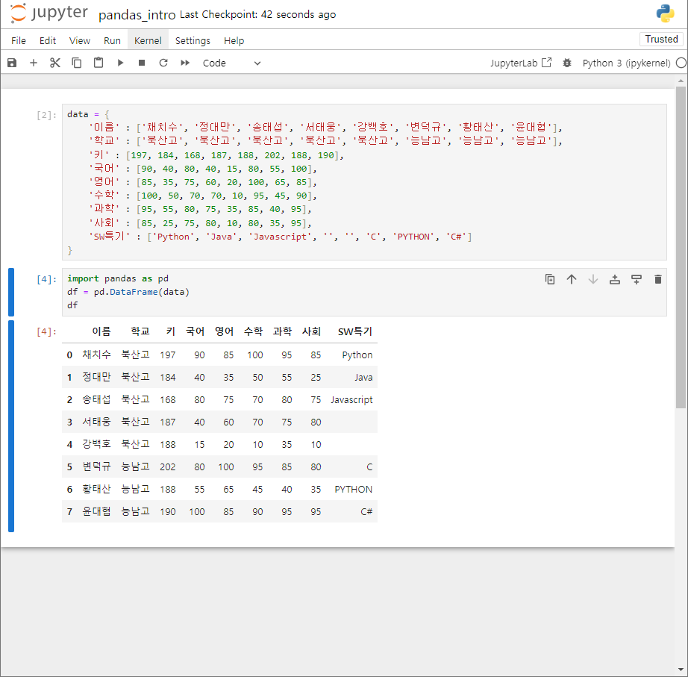Click the kernel status circle indicator
Viewport: 688px width, 677px height.
[681, 63]
